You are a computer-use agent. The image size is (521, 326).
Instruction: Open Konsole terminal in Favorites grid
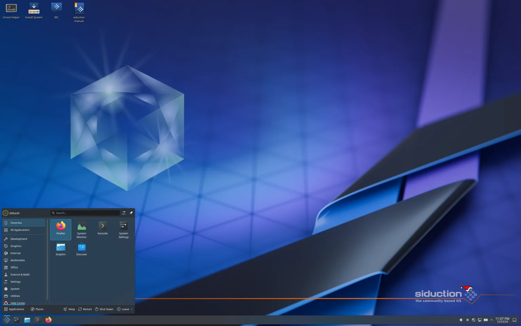coord(102,228)
